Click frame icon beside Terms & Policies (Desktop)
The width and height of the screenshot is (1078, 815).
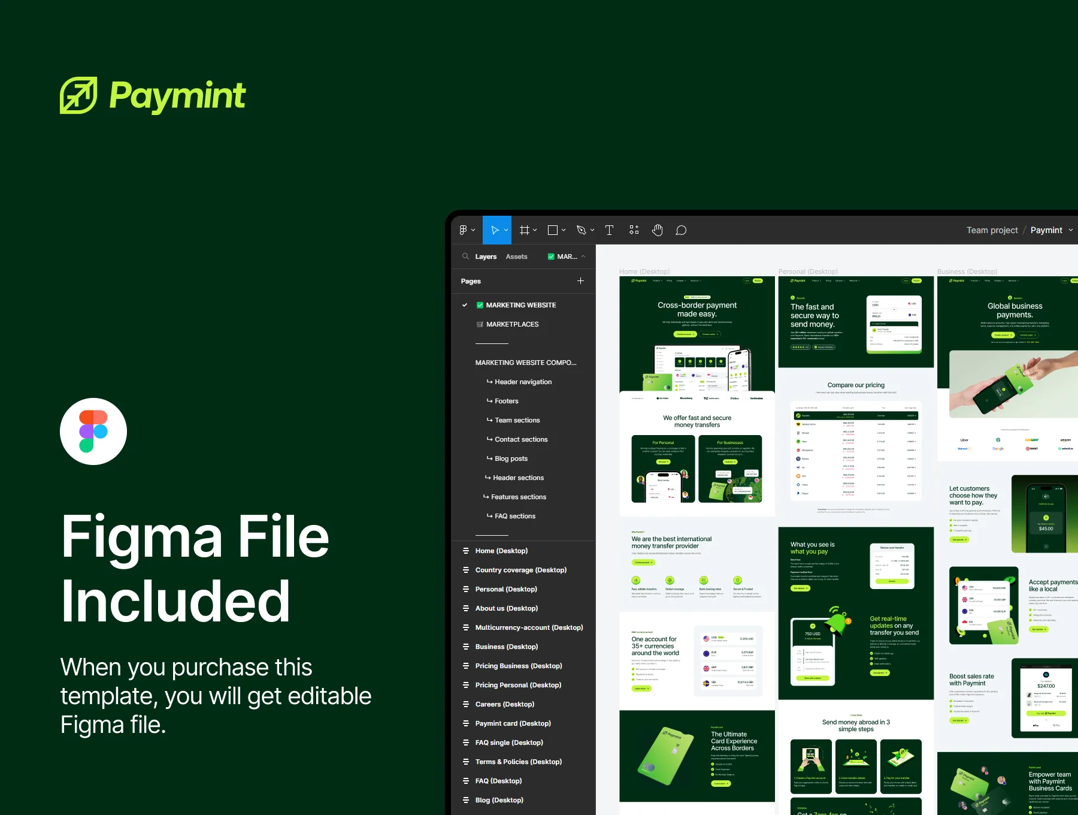tap(465, 762)
